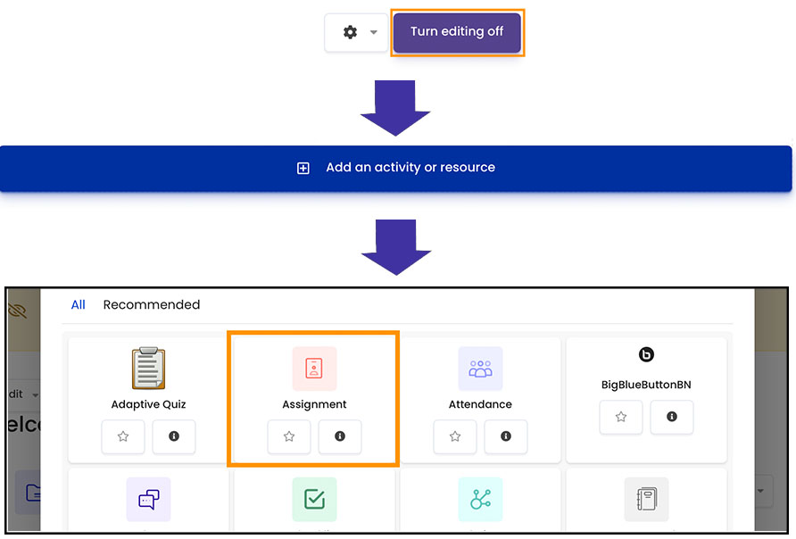Select the BigBlueButtonBN logo icon
Image resolution: width=796 pixels, height=539 pixels.
(x=646, y=354)
